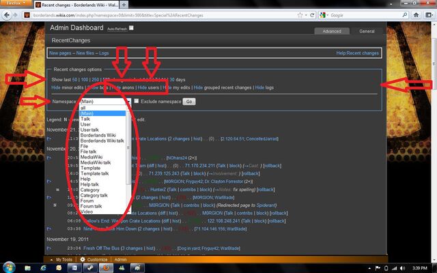This screenshot has height=273, width=437.
Task: Click the address bar URL field
Action: click(x=165, y=15)
